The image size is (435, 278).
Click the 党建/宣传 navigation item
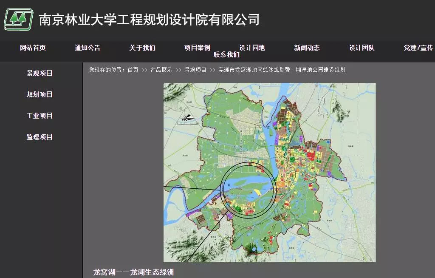click(x=418, y=48)
